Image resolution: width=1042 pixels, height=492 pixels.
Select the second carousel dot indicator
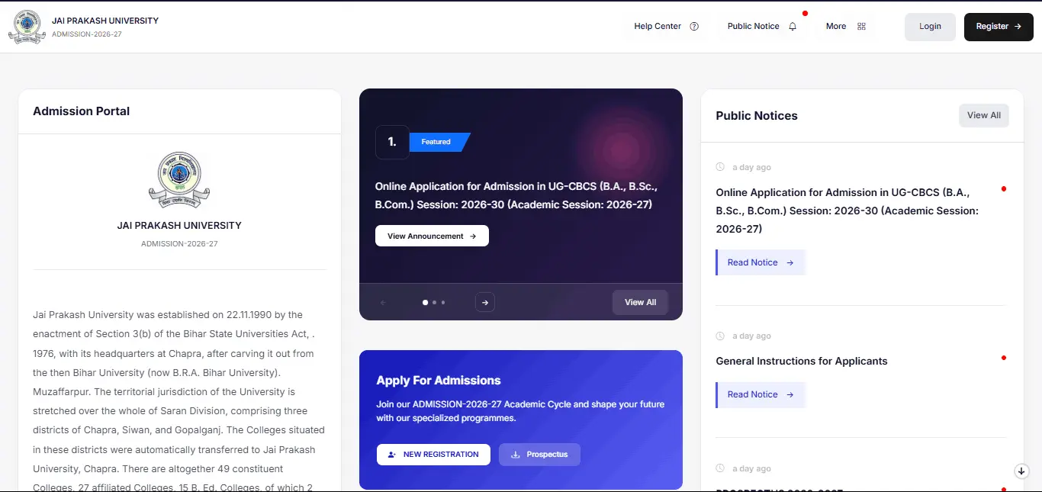click(434, 303)
